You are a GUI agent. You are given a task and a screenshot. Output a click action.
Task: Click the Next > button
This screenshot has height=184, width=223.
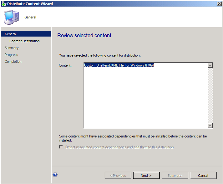pyautogui.click(x=146, y=176)
